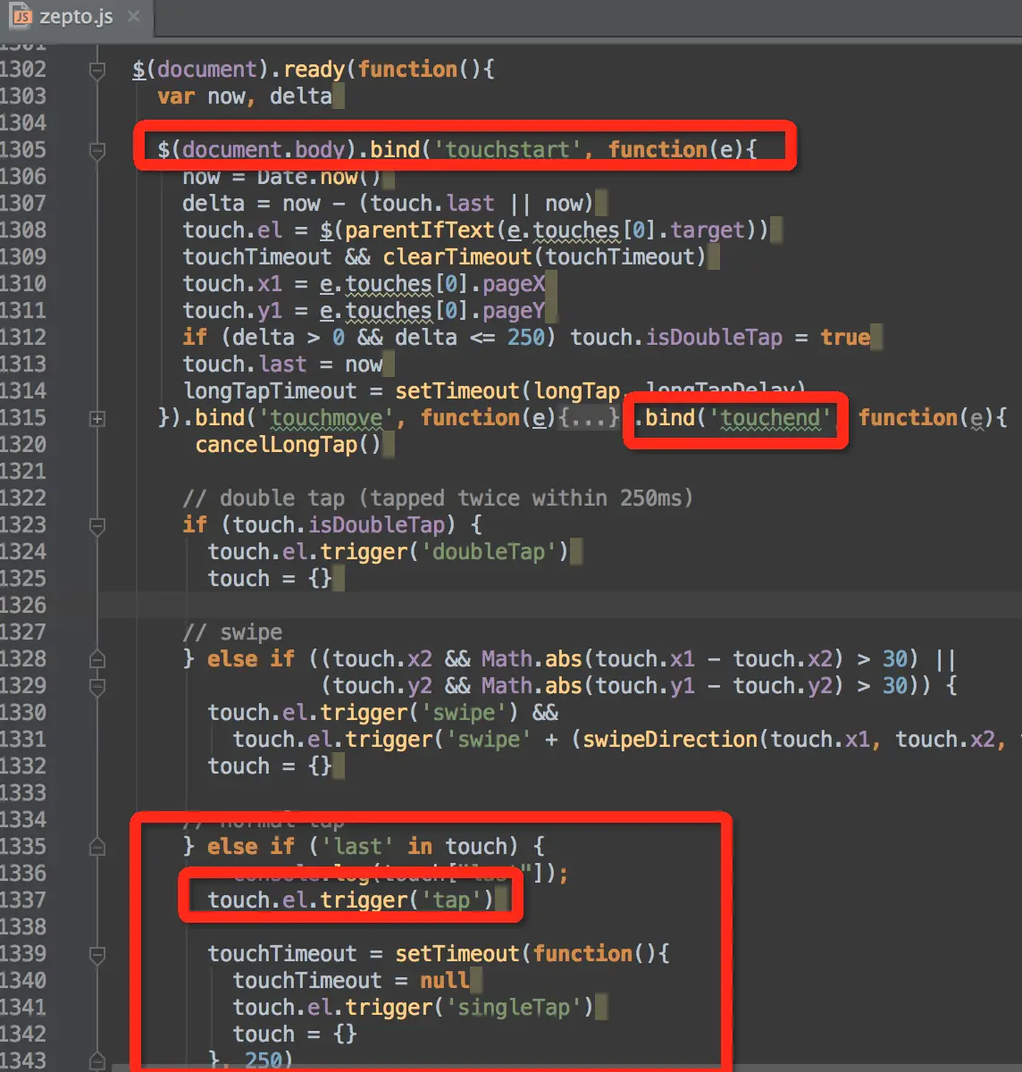Click 'touch.last = now' on line 1313
Screen dimensions: 1022x1072
pos(282,364)
